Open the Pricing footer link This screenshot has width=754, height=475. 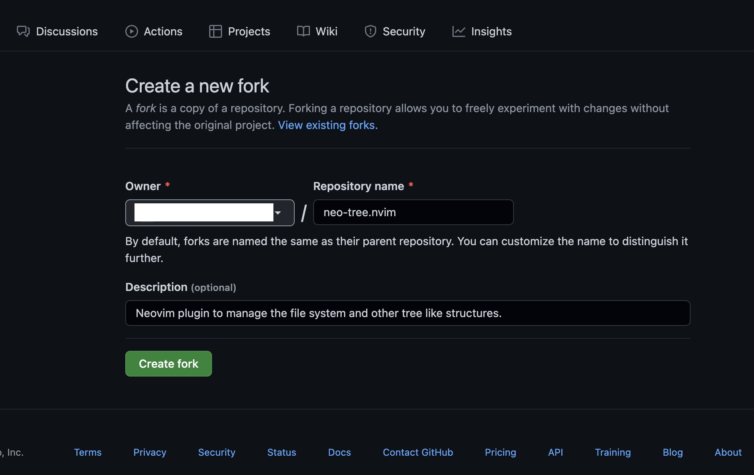coord(501,452)
